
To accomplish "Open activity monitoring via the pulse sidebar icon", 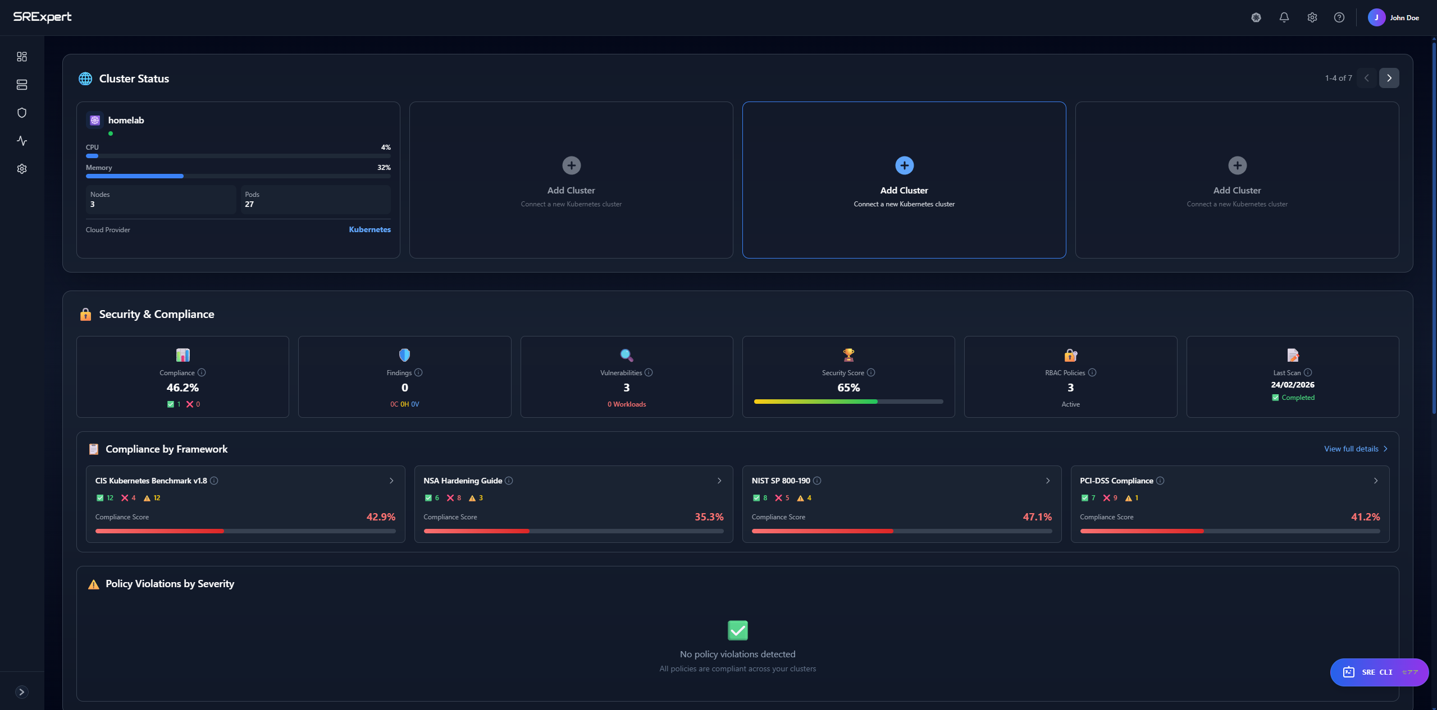I will 21,141.
